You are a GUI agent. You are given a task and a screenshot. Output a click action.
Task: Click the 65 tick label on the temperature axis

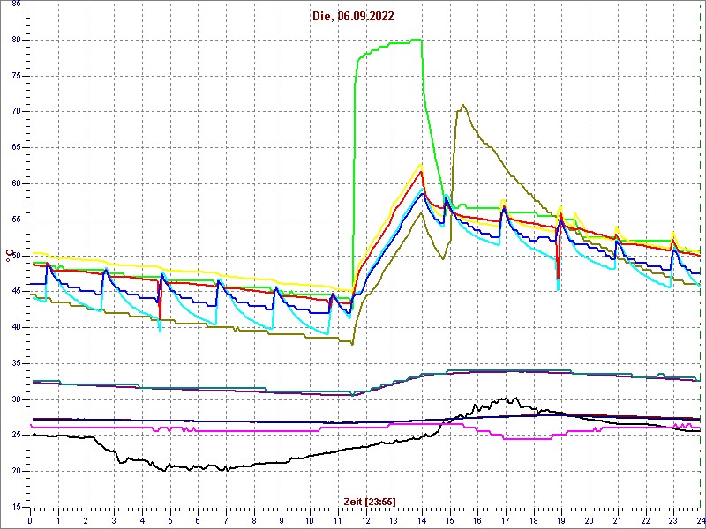[x=15, y=148]
